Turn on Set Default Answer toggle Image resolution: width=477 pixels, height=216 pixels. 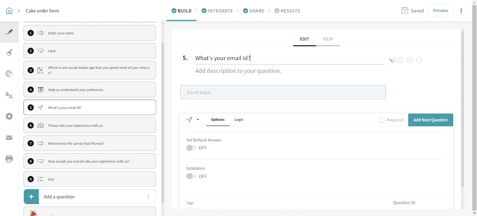[191, 148]
